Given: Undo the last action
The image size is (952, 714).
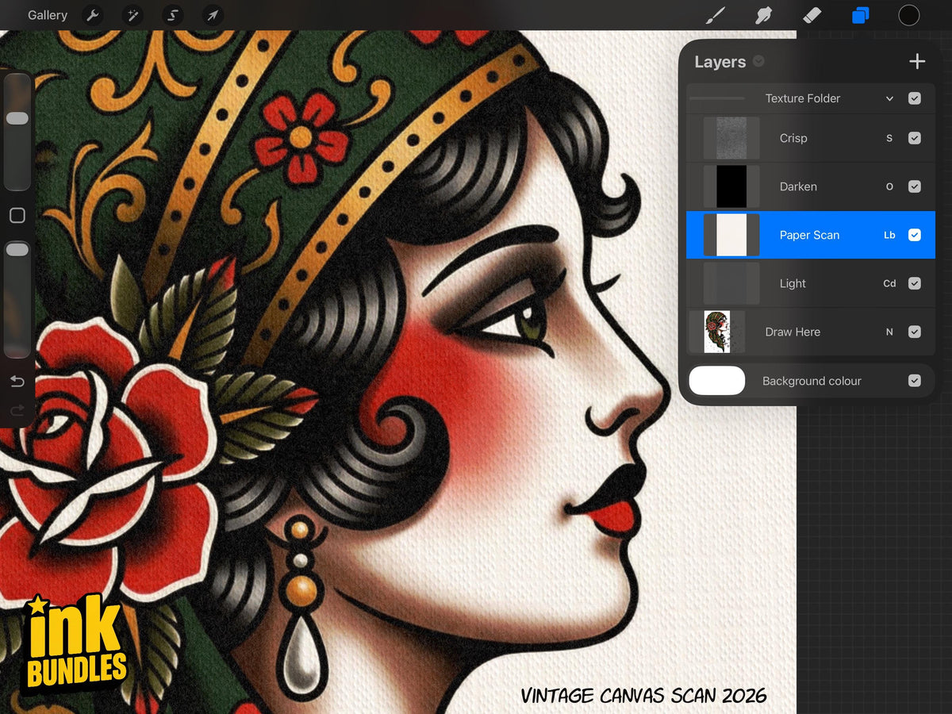Looking at the screenshot, I should coord(17,382).
